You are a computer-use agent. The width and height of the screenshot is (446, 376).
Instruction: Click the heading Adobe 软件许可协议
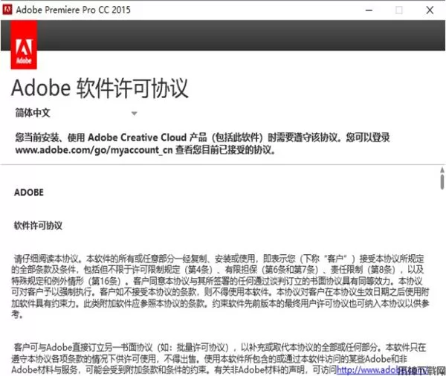tap(100, 88)
